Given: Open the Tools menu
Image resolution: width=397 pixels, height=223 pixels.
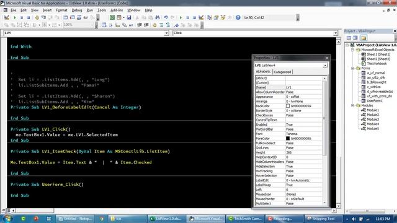Looking at the screenshot, I should [x=102, y=10].
